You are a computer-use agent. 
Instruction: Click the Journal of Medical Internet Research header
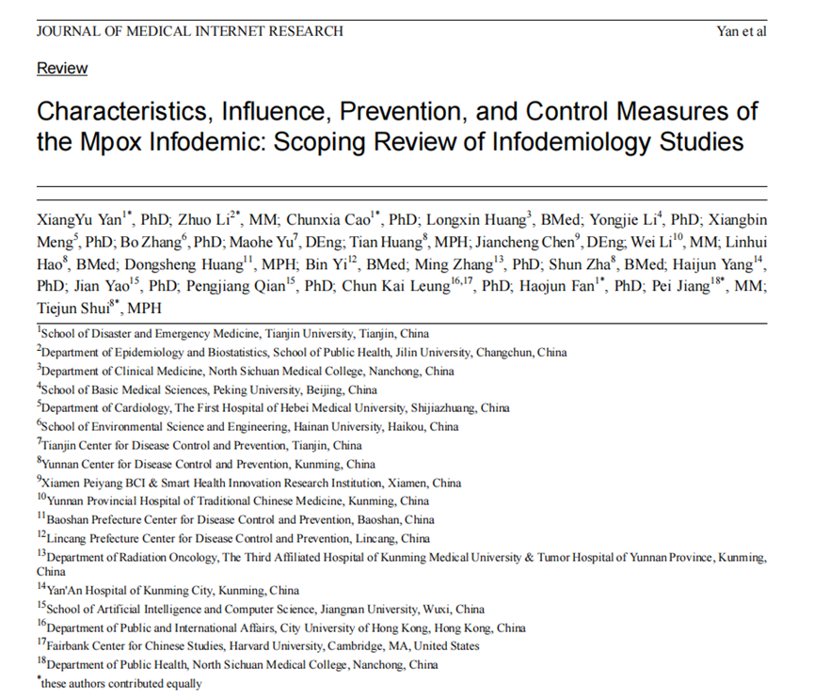[x=189, y=31]
